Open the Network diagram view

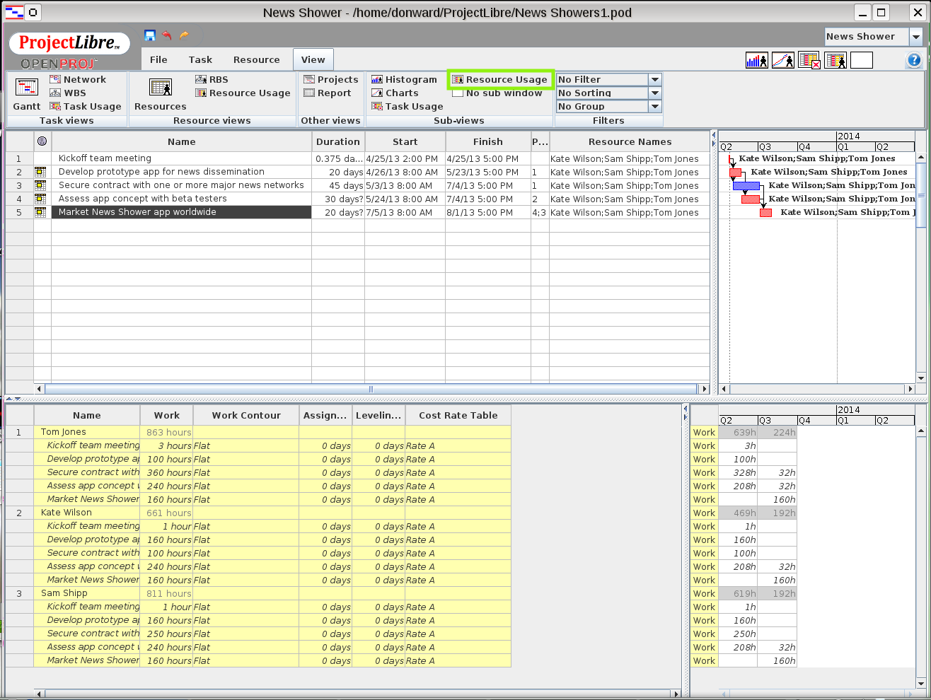point(78,80)
